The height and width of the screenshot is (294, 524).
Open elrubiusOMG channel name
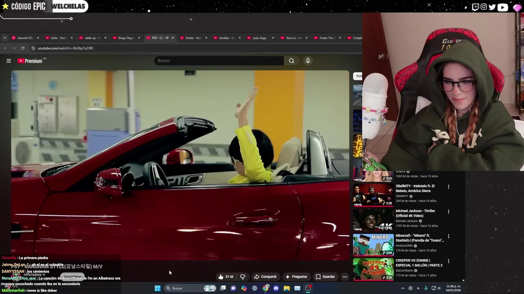click(x=404, y=246)
